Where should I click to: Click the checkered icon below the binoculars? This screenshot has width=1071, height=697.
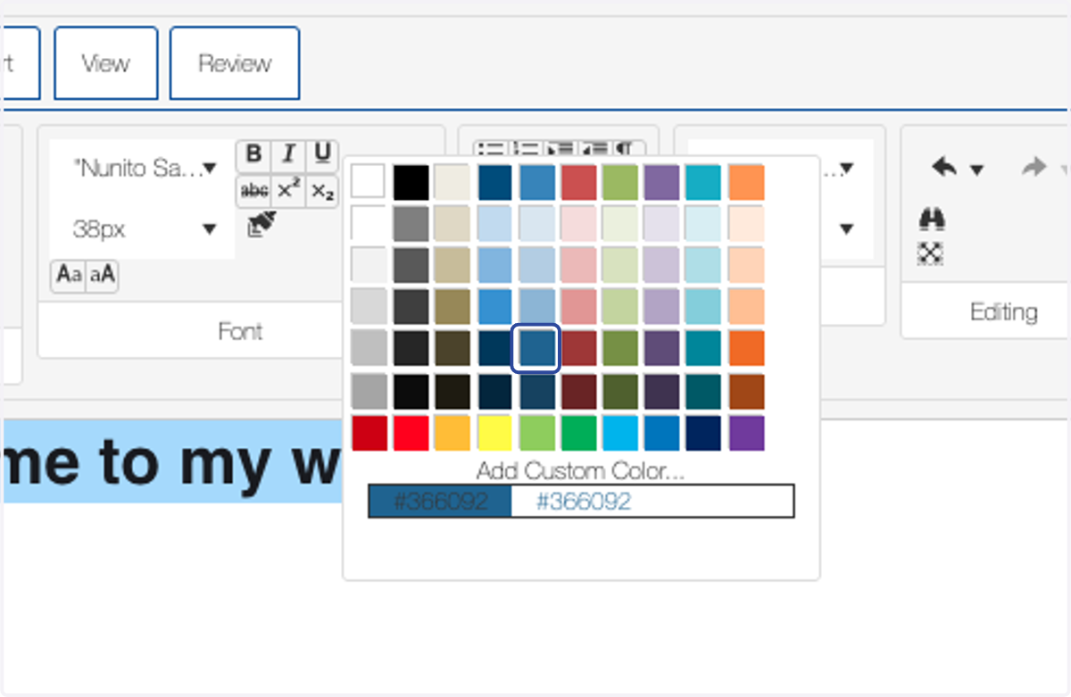coord(931,253)
